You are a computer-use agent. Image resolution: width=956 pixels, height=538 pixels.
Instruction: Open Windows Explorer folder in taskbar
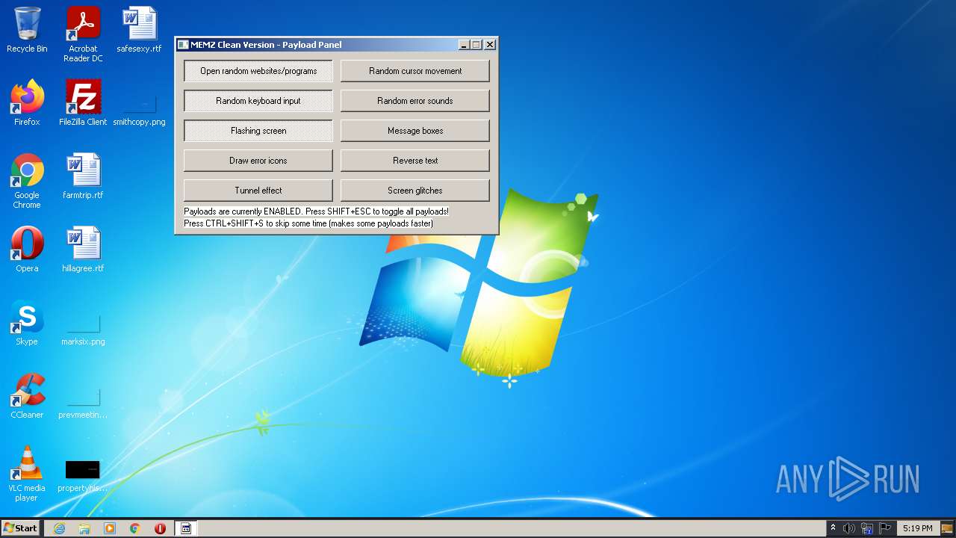(x=84, y=528)
